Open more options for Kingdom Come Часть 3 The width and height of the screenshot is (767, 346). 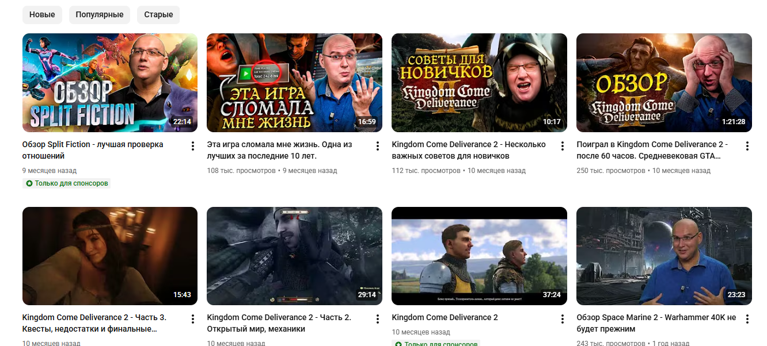pyautogui.click(x=193, y=319)
